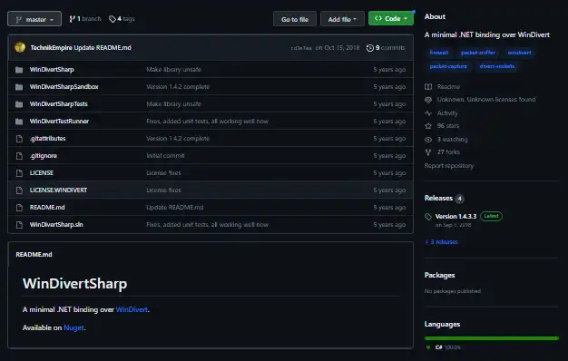
Task: Click the fork icon beside 27 forks
Action: 428,152
